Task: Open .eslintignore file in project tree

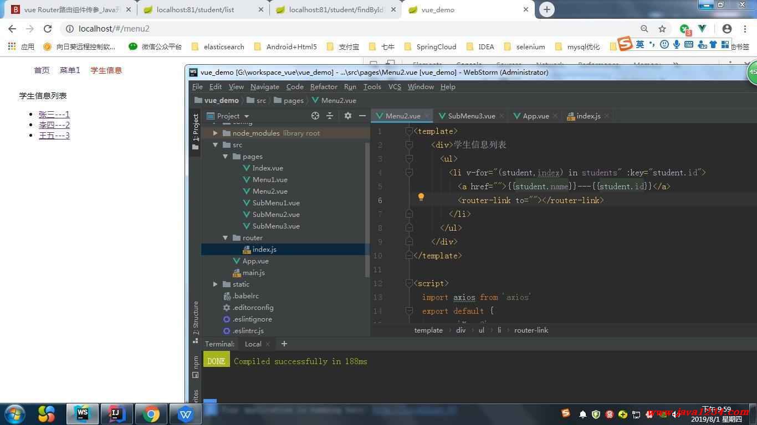Action: tap(247, 319)
